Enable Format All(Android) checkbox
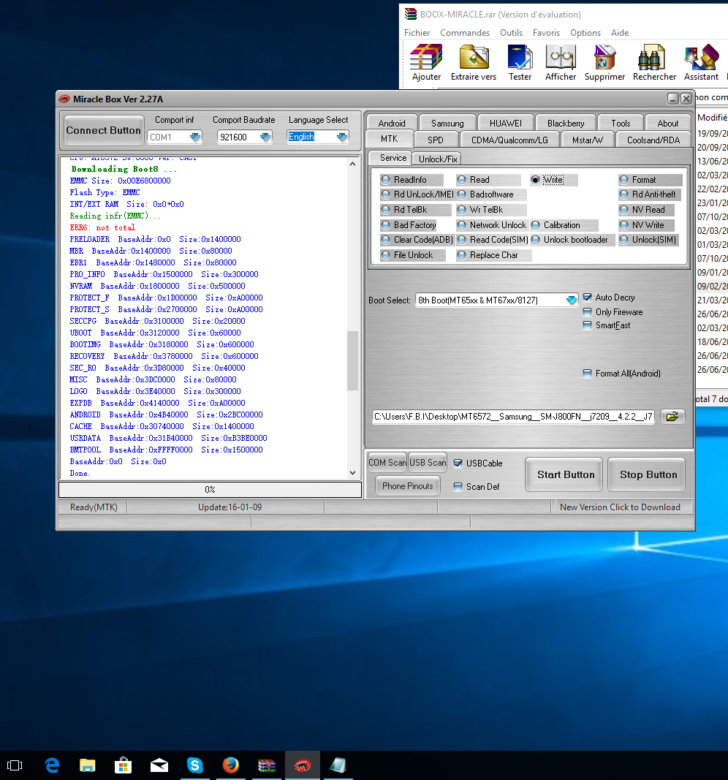The image size is (728, 780). pyautogui.click(x=587, y=374)
